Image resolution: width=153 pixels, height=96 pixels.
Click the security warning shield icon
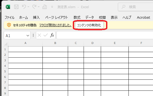coord(9,25)
